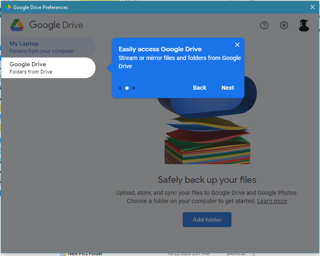Jump to first tour step dot
This screenshot has width=320, height=256.
[x=120, y=88]
